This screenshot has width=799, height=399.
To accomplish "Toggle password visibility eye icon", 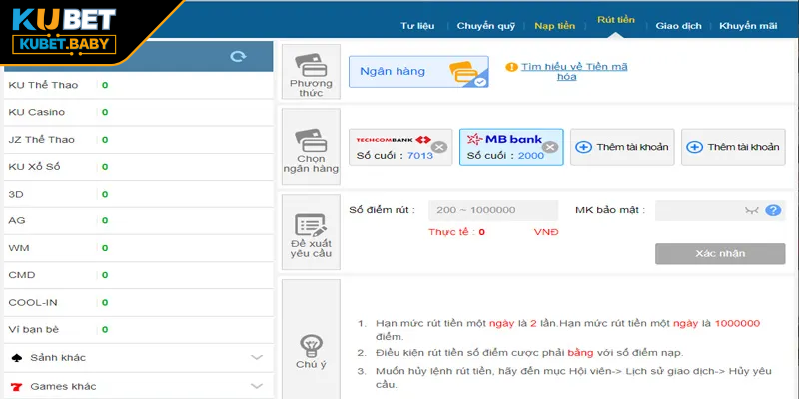I will coord(752,210).
